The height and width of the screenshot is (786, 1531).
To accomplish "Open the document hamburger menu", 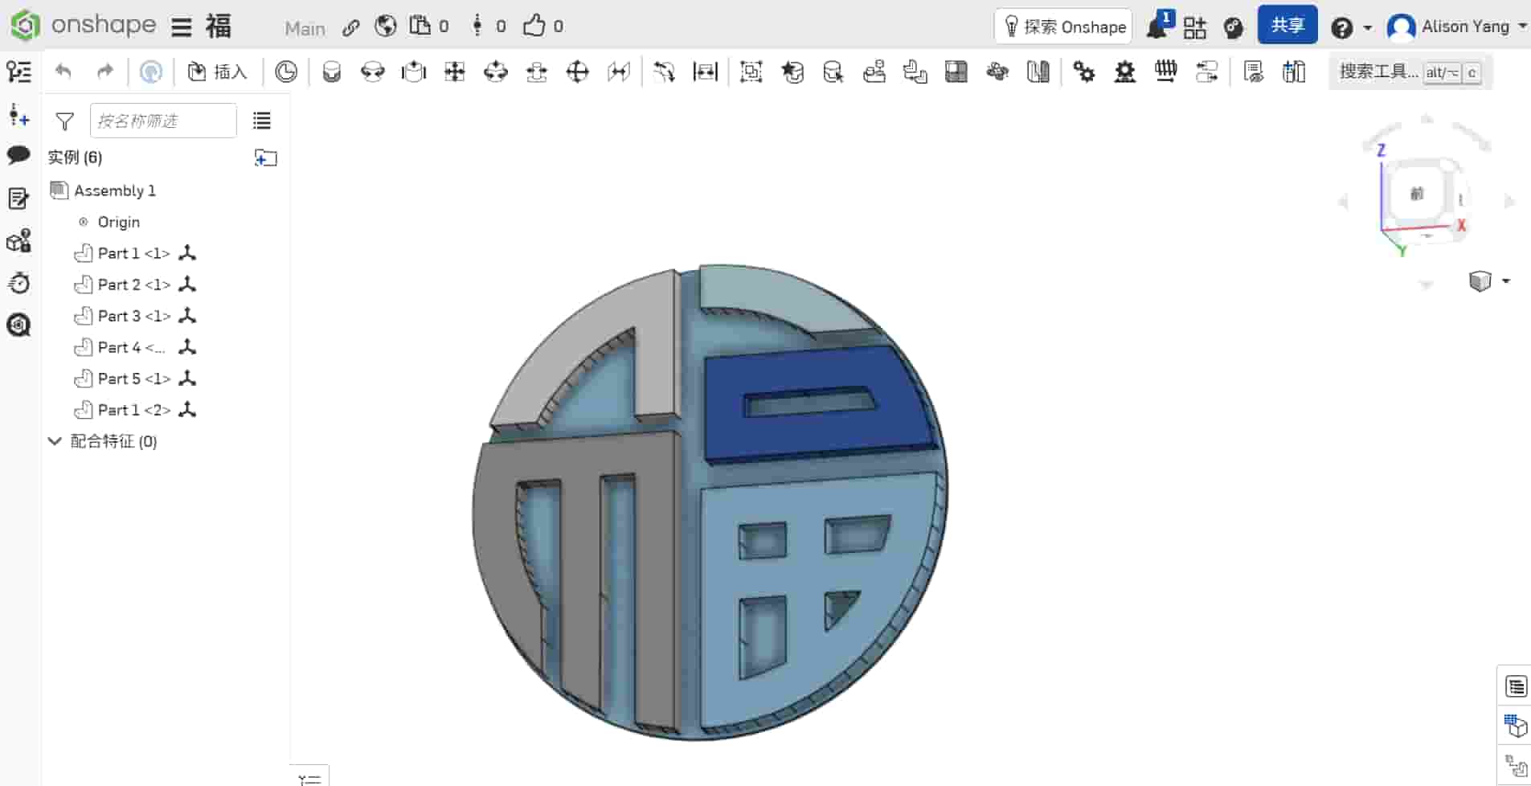I will [181, 26].
